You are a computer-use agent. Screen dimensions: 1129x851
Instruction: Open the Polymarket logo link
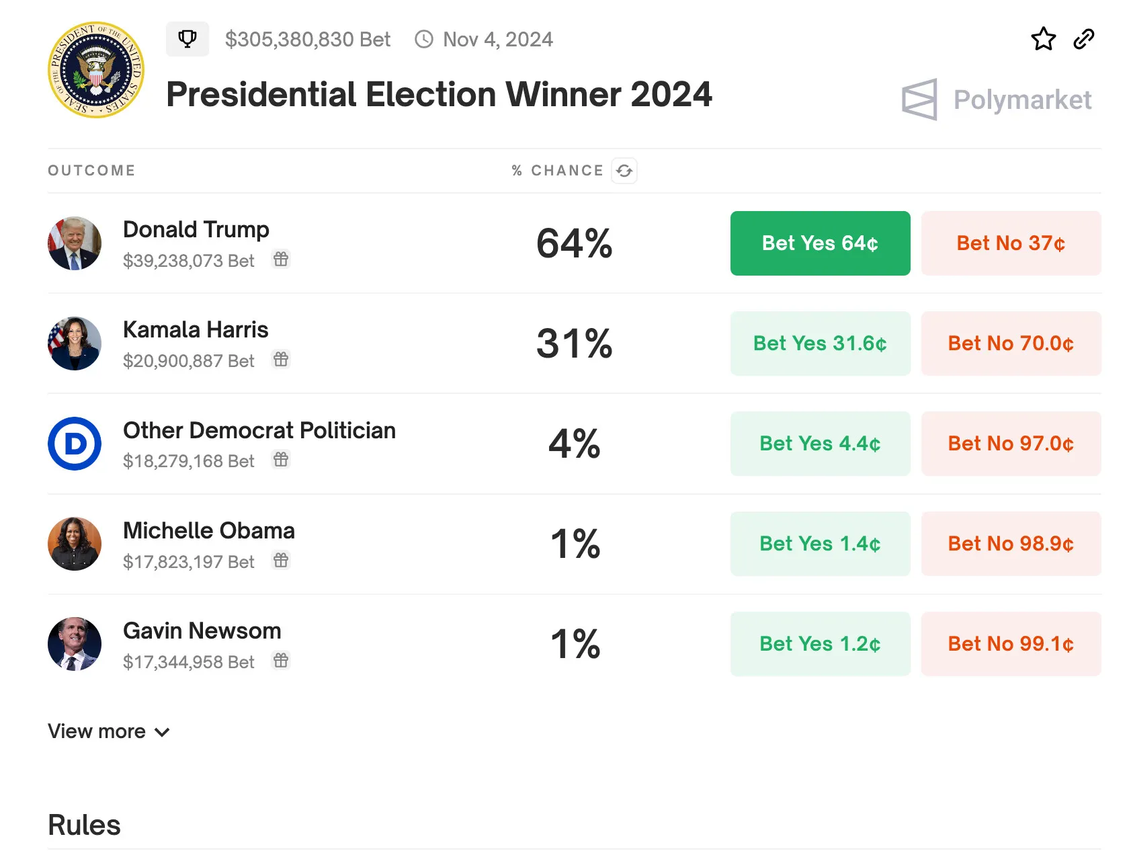997,99
